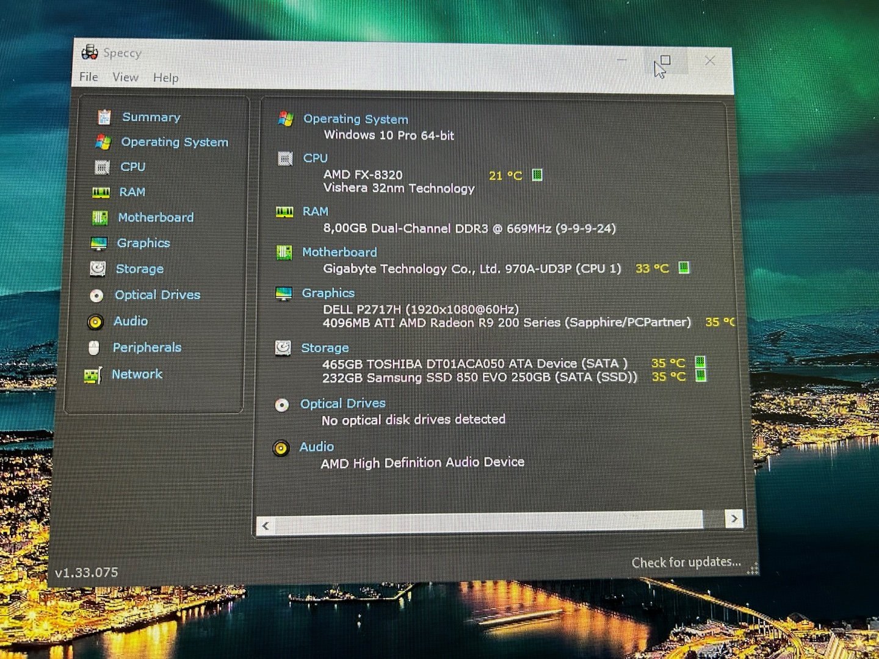Open the File menu
The image size is (879, 659).
[x=89, y=77]
